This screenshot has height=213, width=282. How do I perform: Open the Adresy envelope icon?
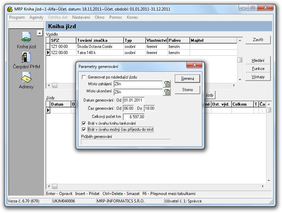pos(26,77)
